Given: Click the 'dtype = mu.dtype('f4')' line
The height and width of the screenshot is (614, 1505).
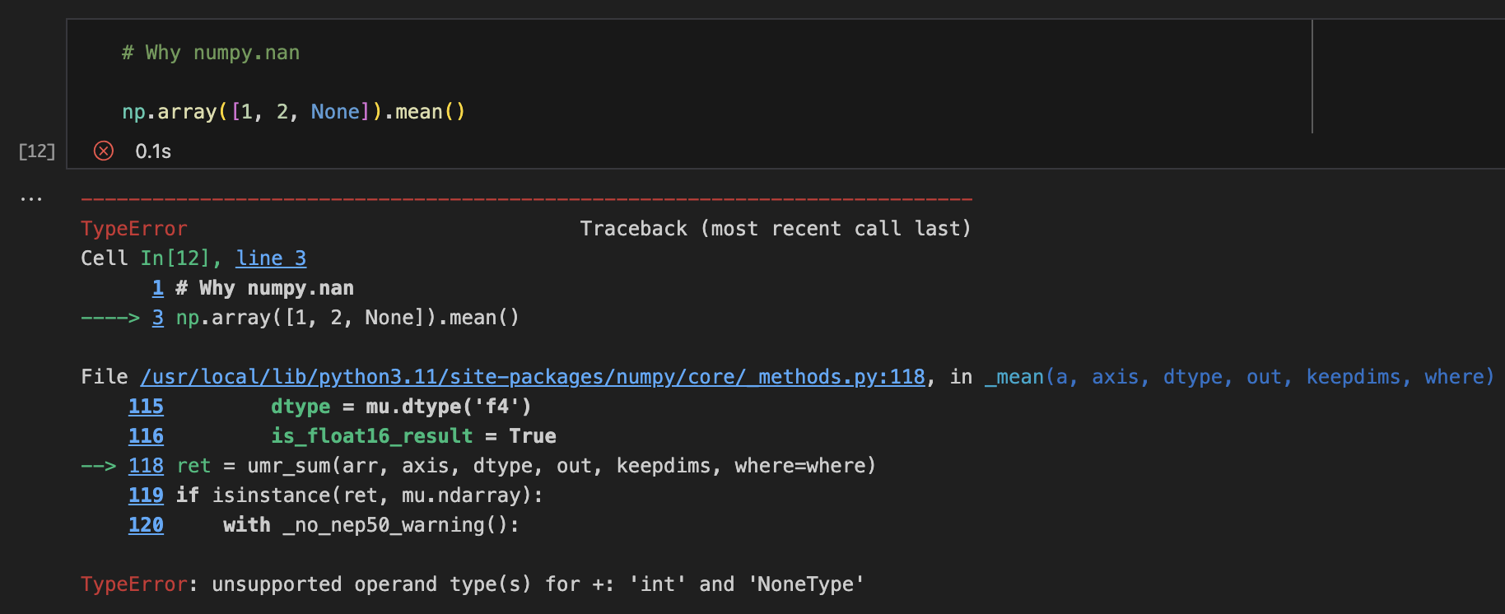Looking at the screenshot, I should pyautogui.click(x=401, y=407).
